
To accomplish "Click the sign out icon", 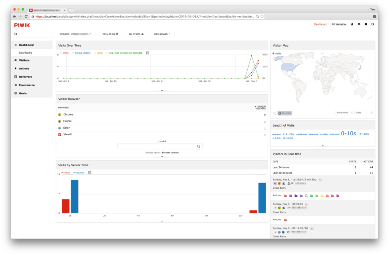I will pyautogui.click(x=373, y=24).
